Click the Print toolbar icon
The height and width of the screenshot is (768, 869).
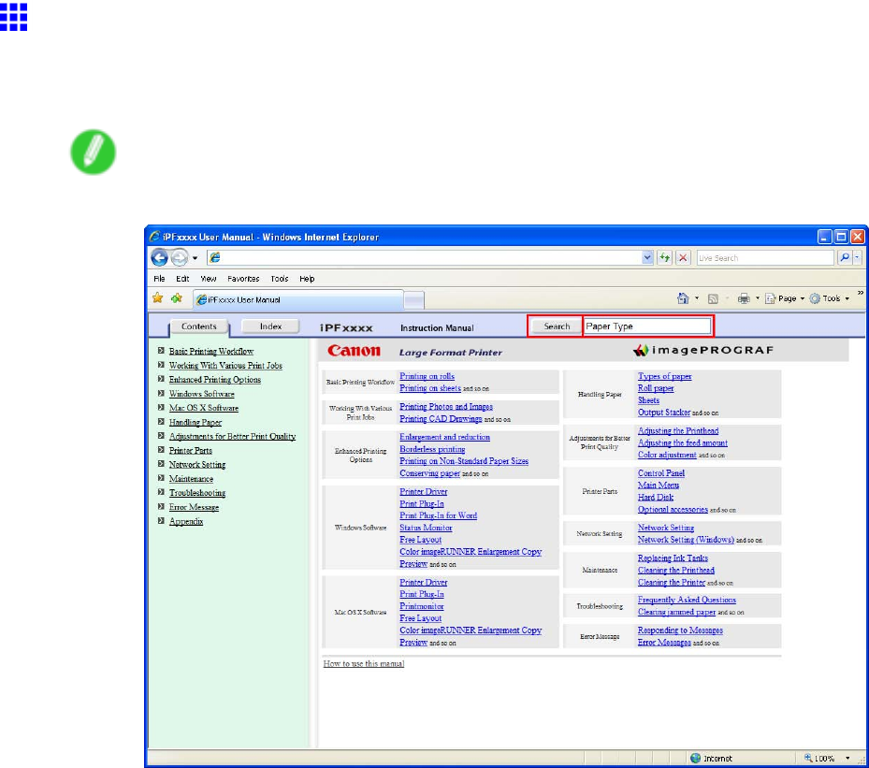pyautogui.click(x=744, y=298)
